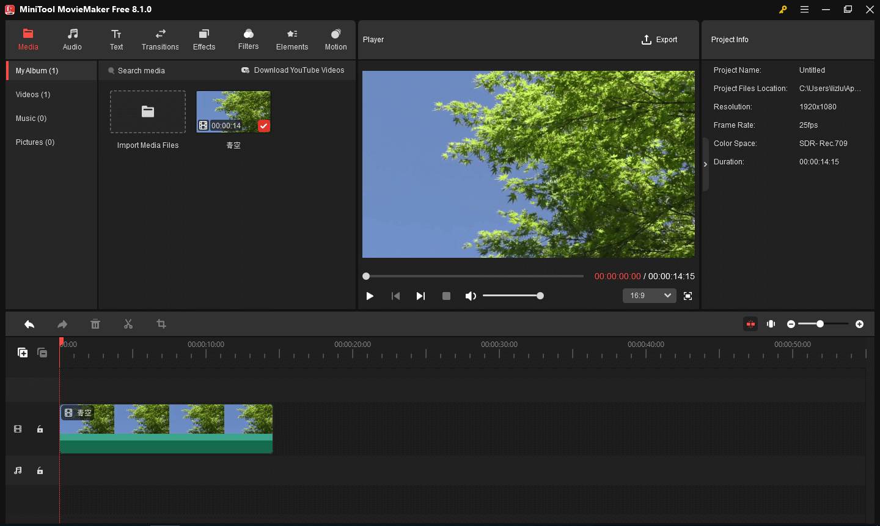The image size is (880, 526).
Task: Open the Motion tab
Action: tap(335, 40)
